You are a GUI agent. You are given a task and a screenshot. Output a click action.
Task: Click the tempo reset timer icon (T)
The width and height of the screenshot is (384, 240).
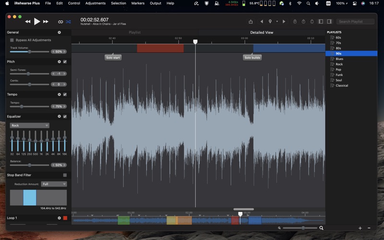[303, 22]
